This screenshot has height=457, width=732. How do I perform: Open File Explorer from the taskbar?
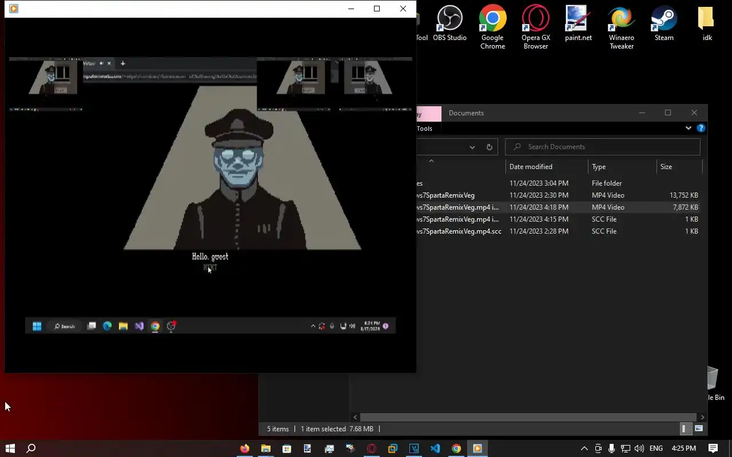click(266, 448)
